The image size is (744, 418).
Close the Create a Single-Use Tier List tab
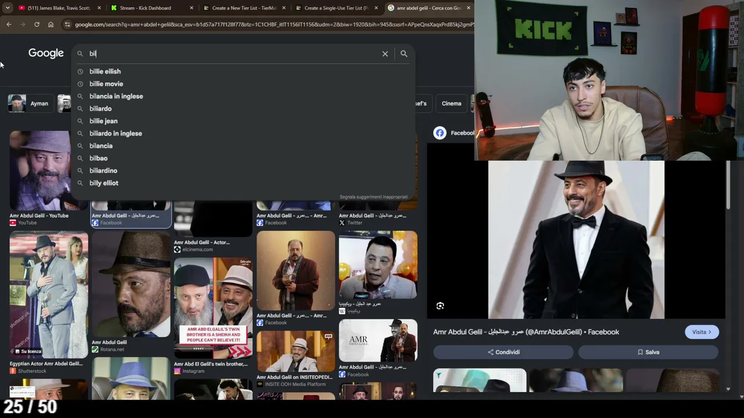[376, 8]
